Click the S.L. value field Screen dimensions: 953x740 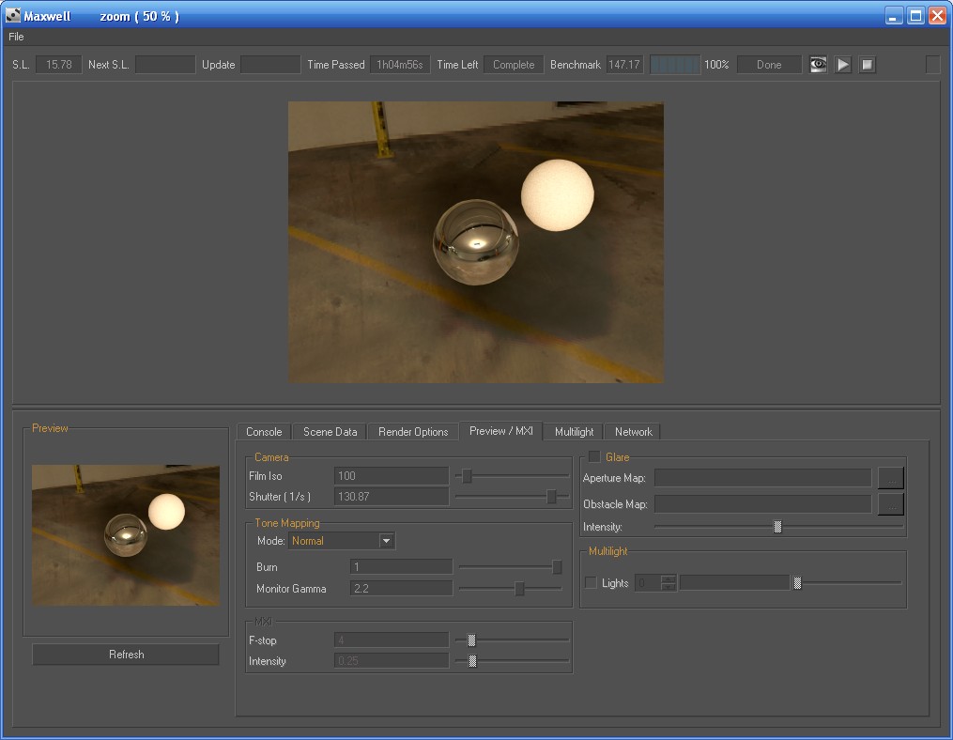[x=59, y=65]
